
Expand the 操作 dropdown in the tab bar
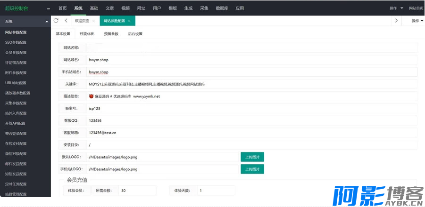[417, 21]
